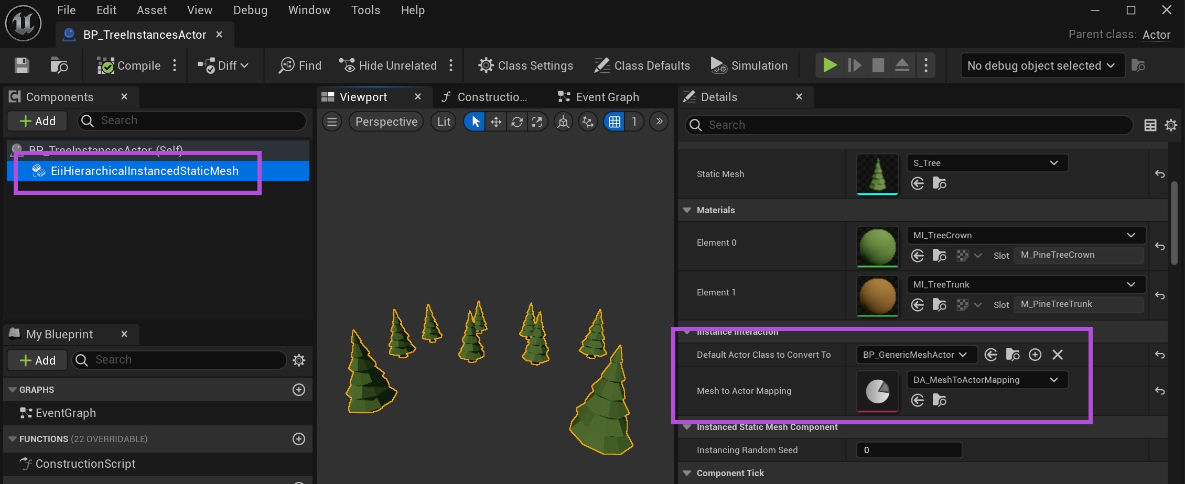This screenshot has height=484, width=1185.
Task: Reset Static Mesh to default arrow
Action: 1159,174
